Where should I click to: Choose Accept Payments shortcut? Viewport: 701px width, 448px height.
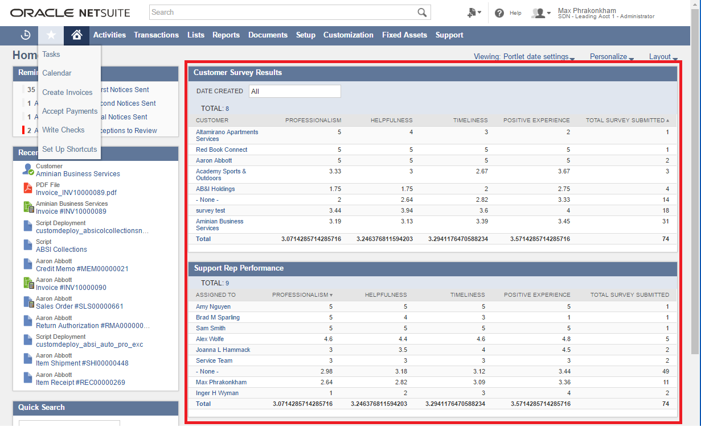tap(69, 111)
